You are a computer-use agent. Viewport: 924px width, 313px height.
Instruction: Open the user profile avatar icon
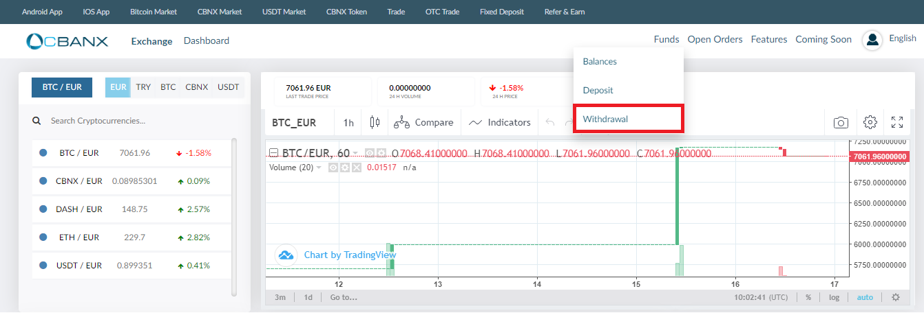click(x=872, y=40)
